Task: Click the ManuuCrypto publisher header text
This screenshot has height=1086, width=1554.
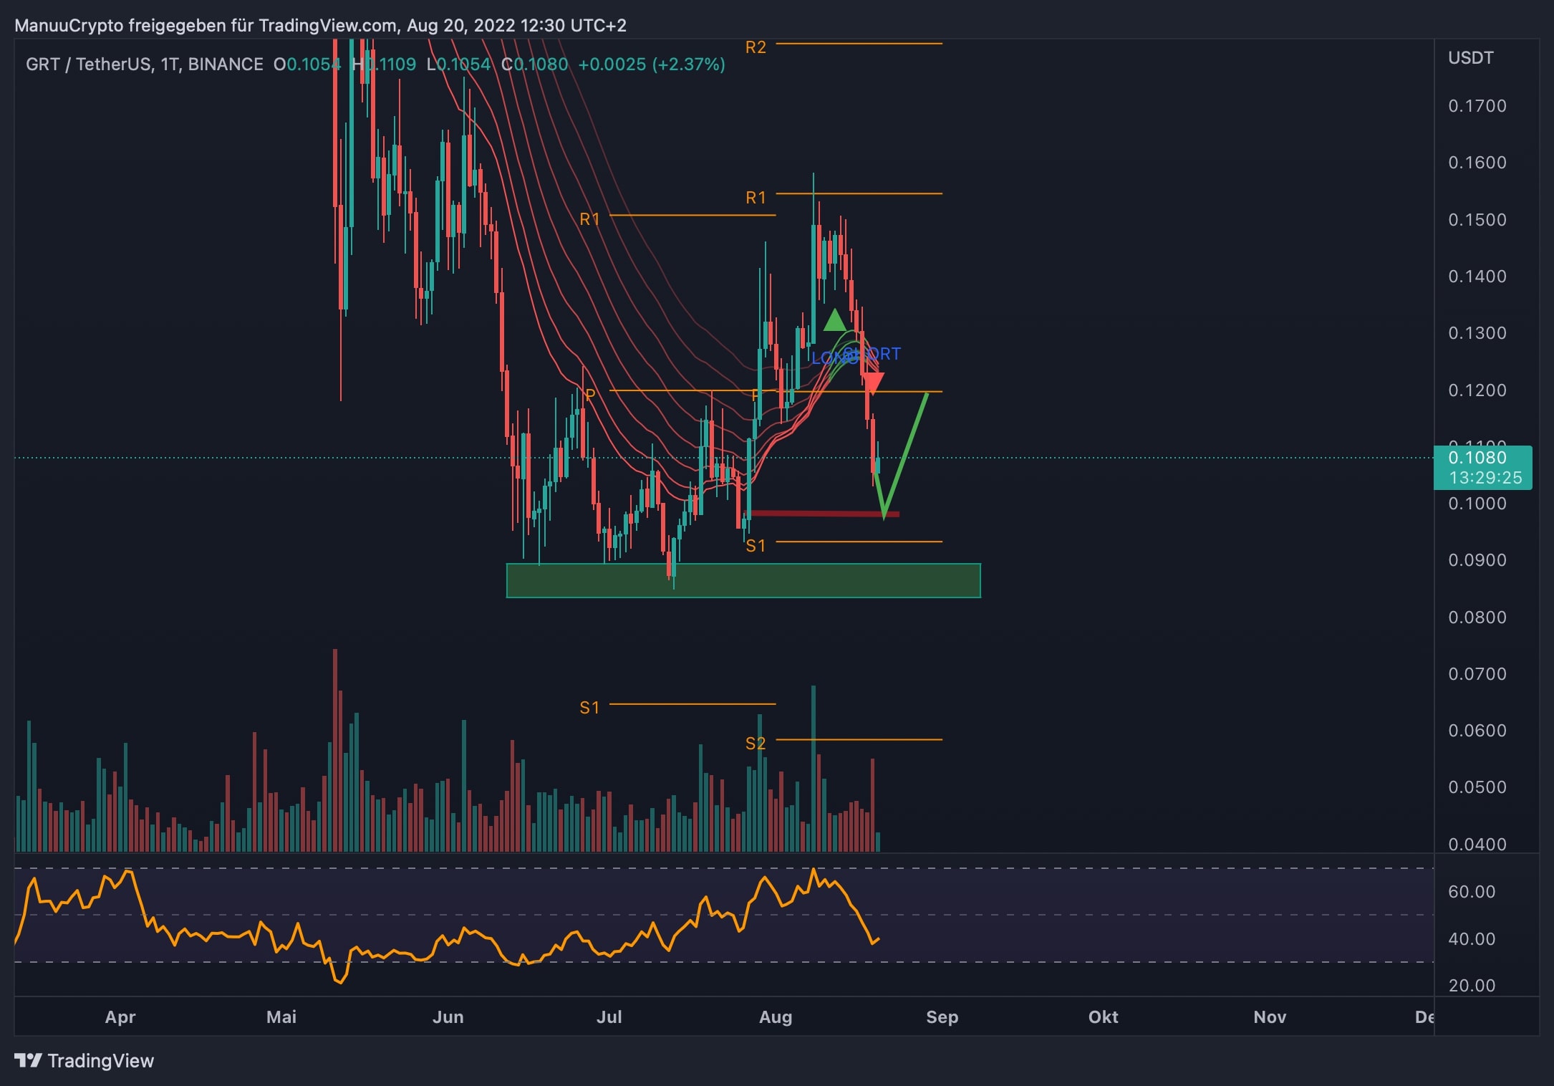Action: pos(320,26)
